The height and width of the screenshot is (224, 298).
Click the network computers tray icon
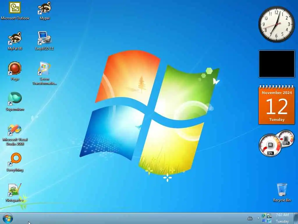(264, 216)
